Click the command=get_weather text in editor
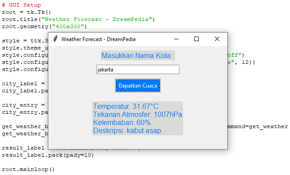 tap(258, 126)
